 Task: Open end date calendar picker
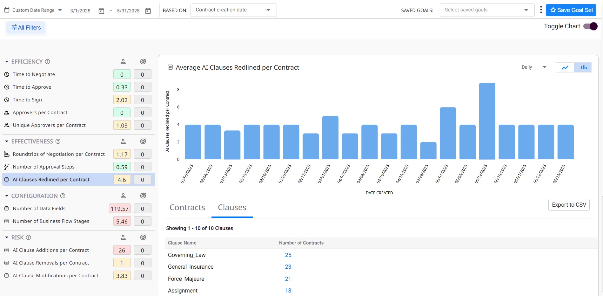tap(148, 11)
